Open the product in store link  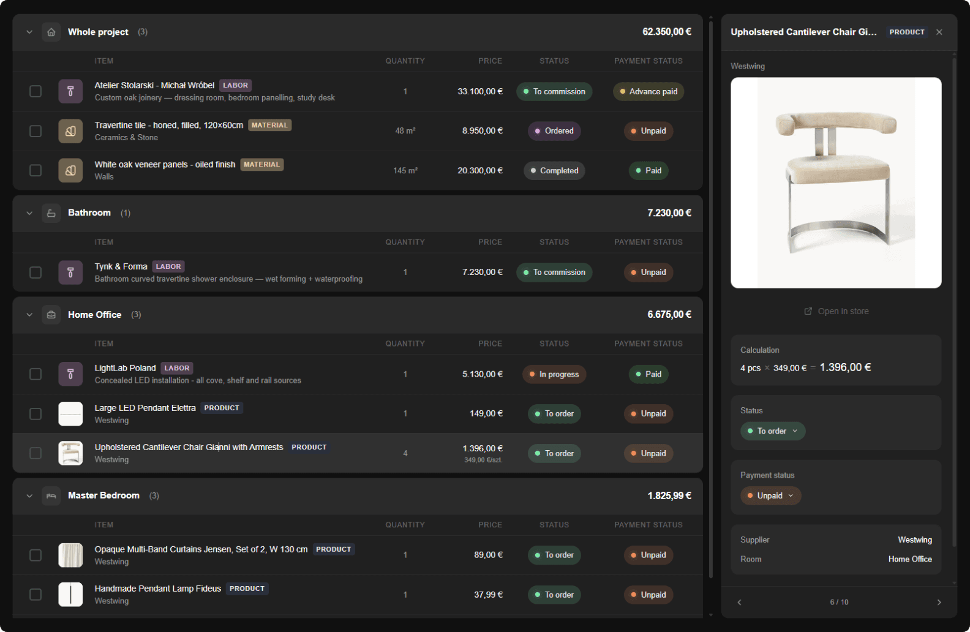tap(837, 311)
